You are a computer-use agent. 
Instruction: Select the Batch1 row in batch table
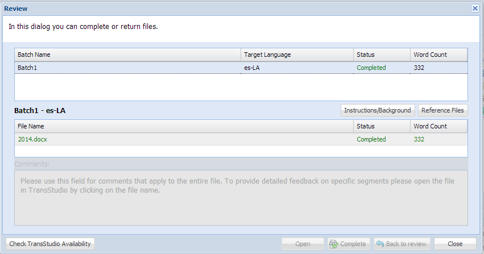pyautogui.click(x=241, y=68)
